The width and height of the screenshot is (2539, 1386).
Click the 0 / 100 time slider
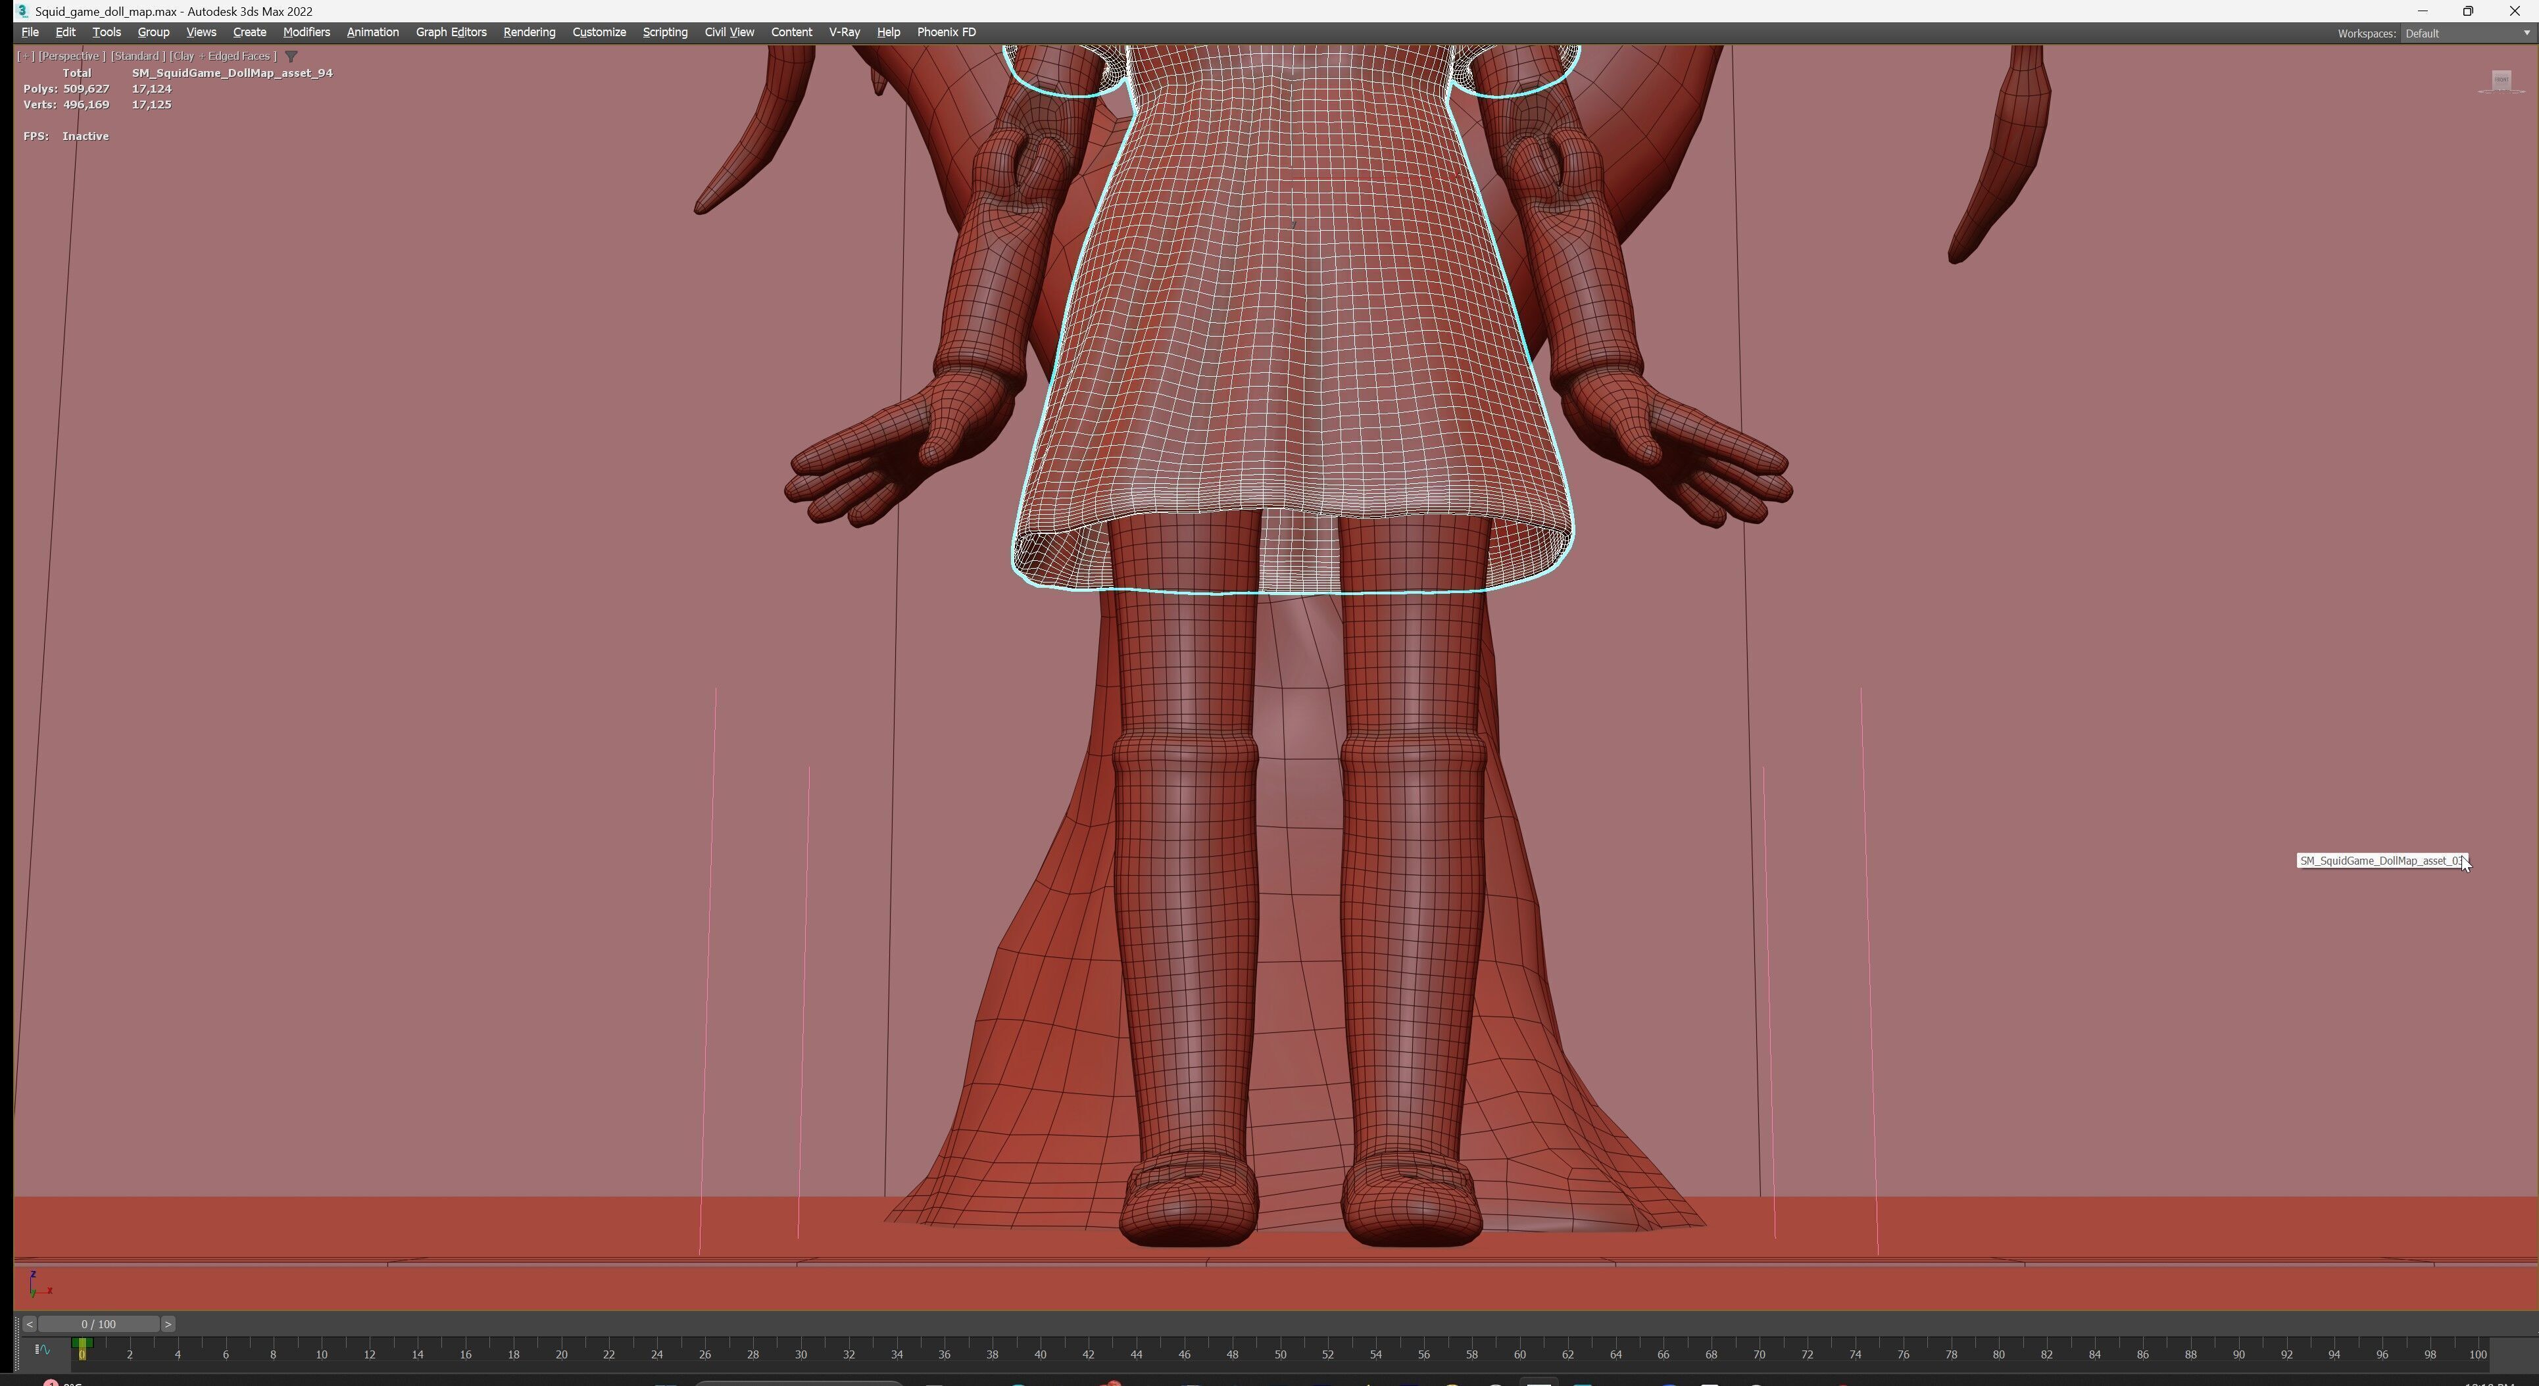point(99,1324)
